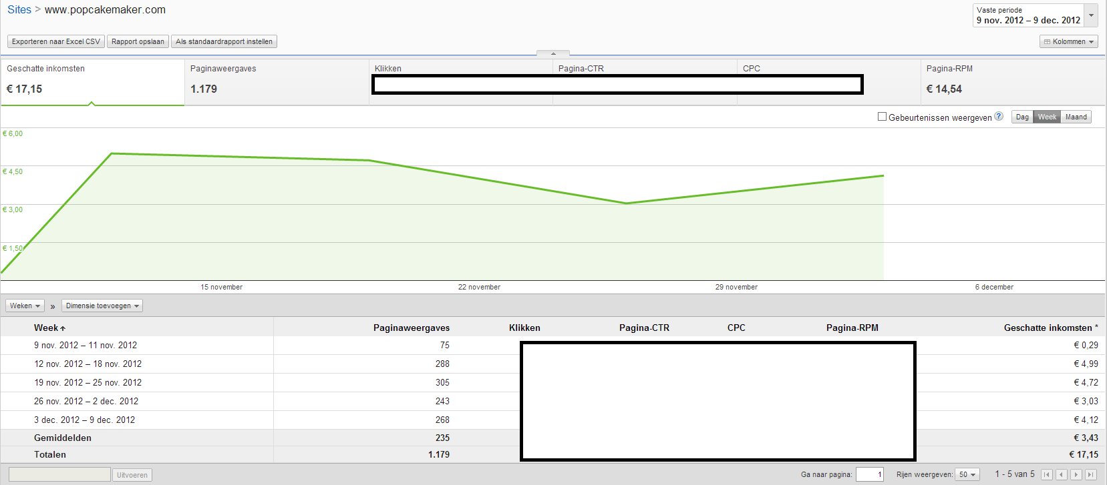Go to the first page using pagination icon
The height and width of the screenshot is (485, 1107).
click(x=1047, y=474)
